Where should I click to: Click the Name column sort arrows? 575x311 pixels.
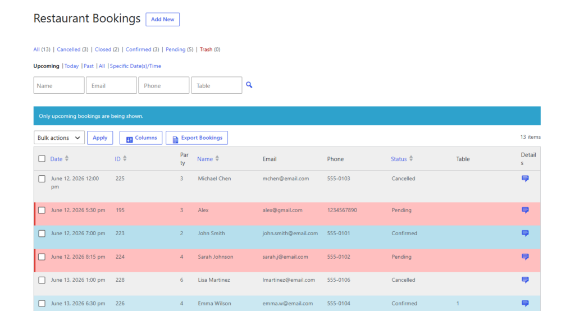tap(217, 158)
